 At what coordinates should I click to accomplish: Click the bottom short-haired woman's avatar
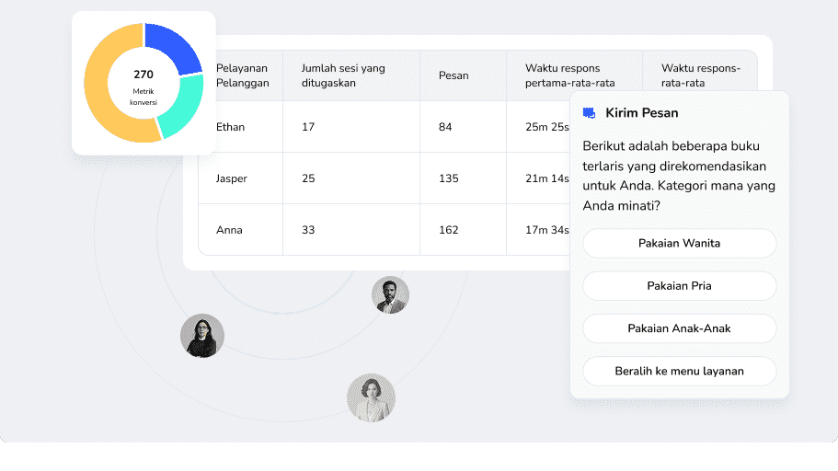(371, 397)
